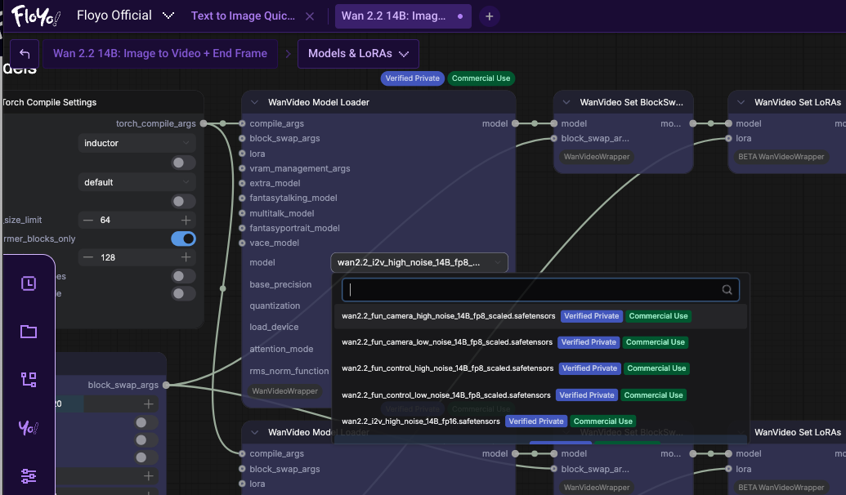Decrease the 128 value
The width and height of the screenshot is (846, 495).
pyautogui.click(x=88, y=257)
